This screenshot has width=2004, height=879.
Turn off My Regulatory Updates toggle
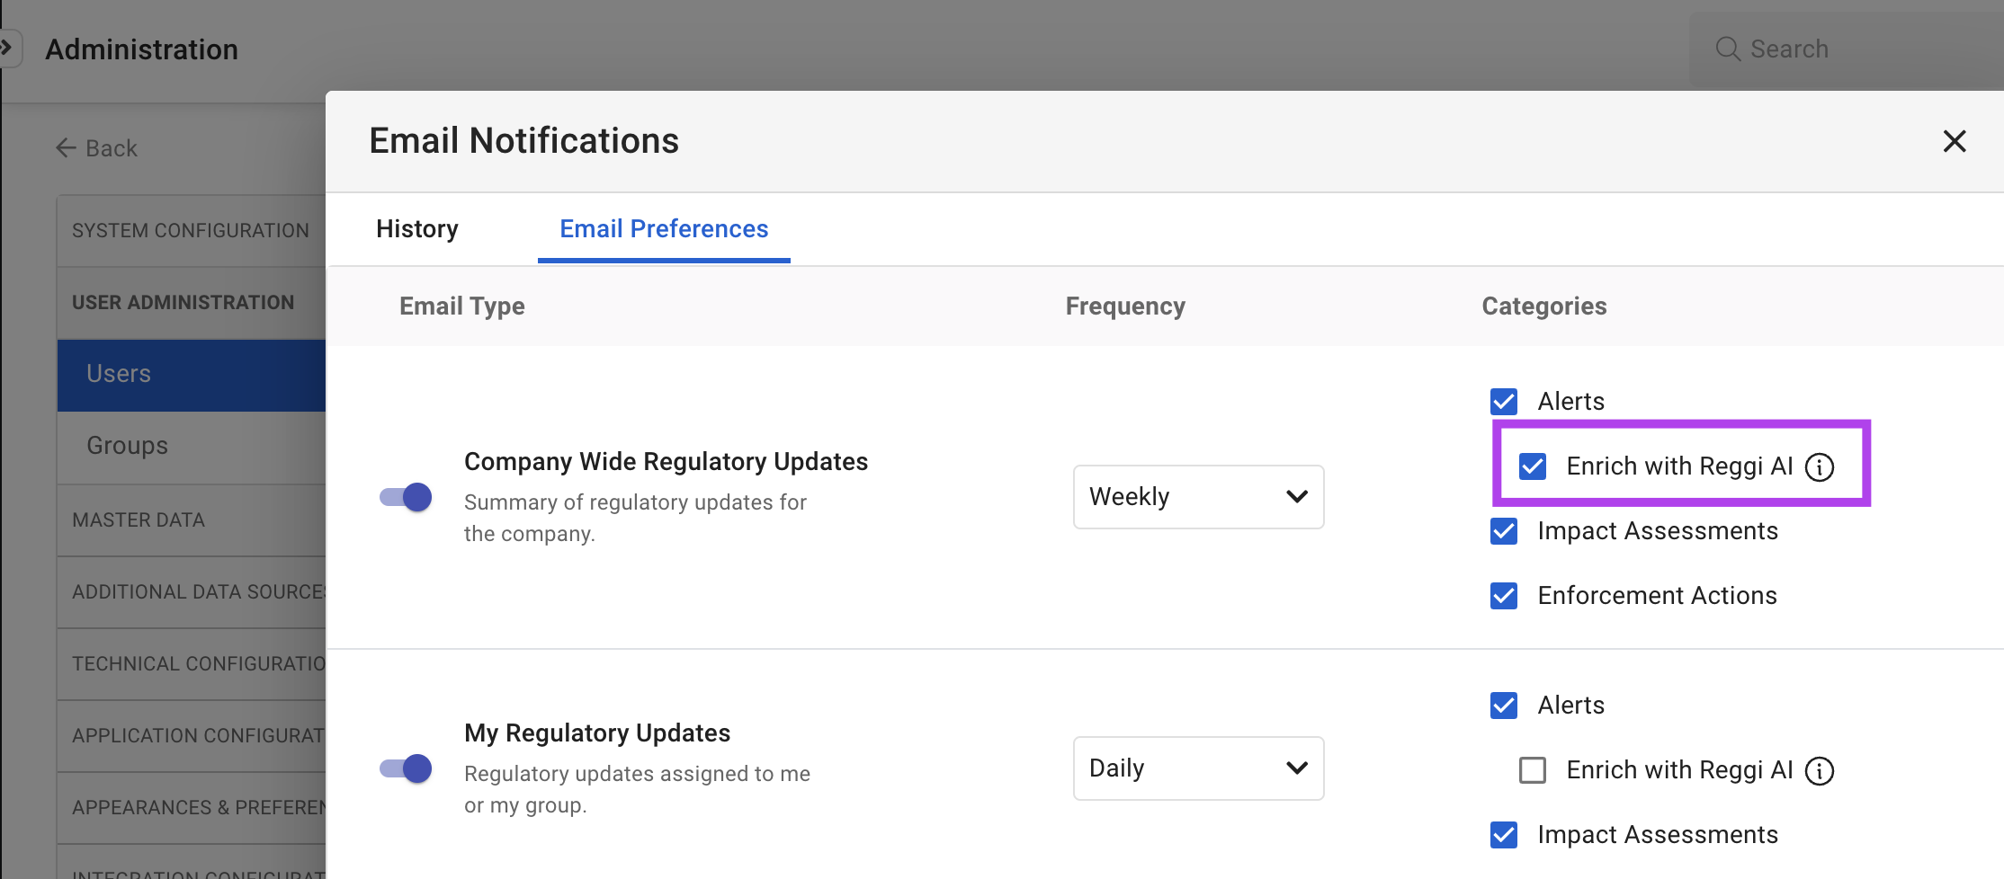point(406,768)
